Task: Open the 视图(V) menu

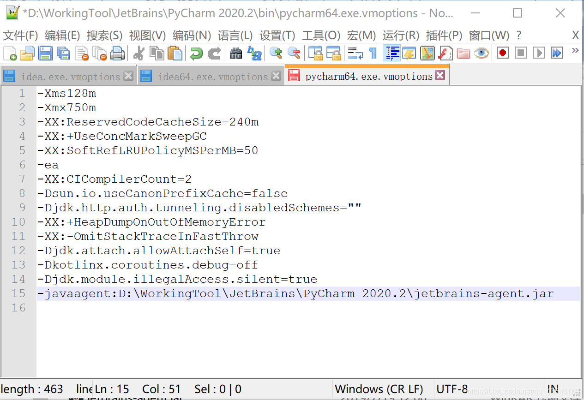Action: pos(148,36)
